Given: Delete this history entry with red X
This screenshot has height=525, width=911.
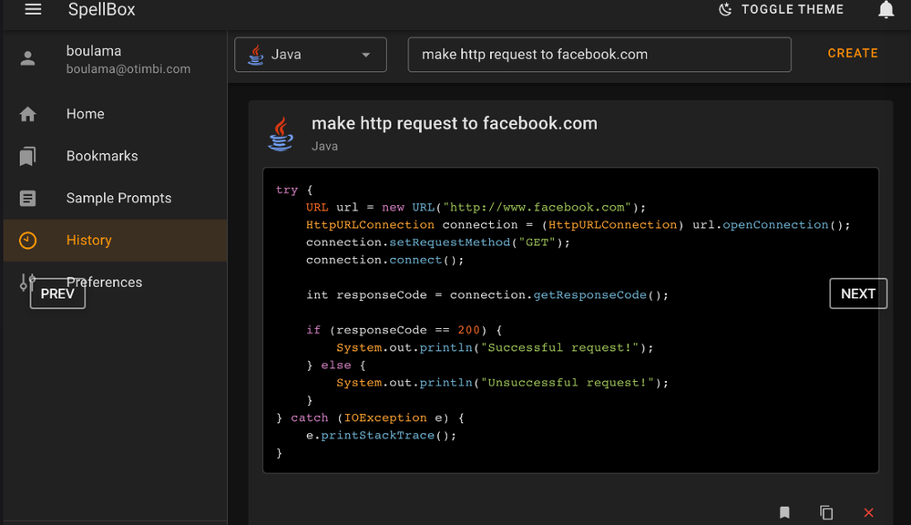Looking at the screenshot, I should [x=868, y=512].
